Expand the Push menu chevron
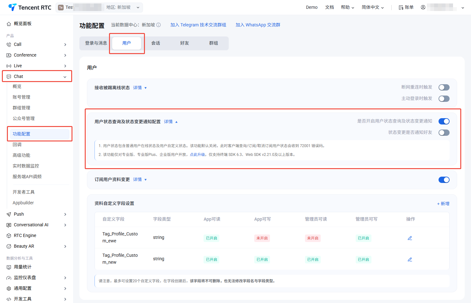 click(x=65, y=214)
